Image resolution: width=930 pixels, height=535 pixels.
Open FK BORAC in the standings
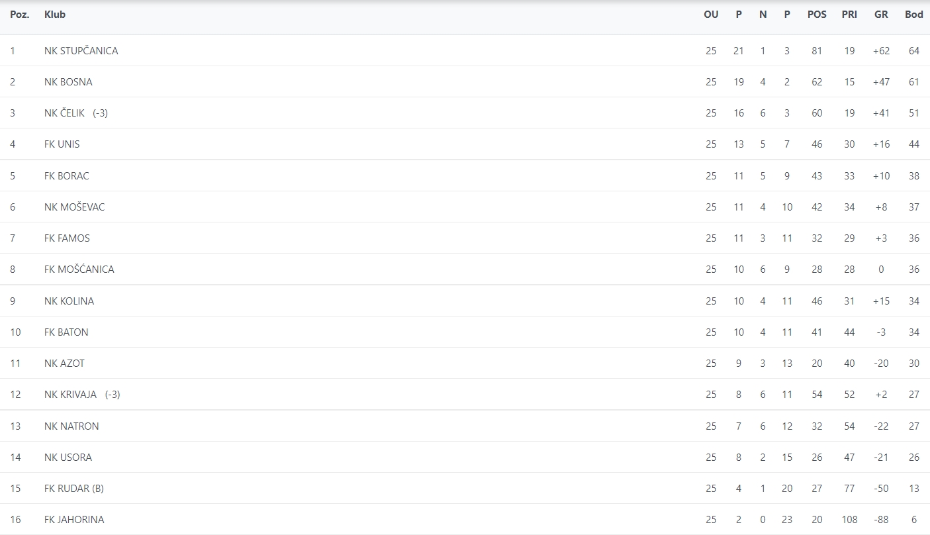pyautogui.click(x=66, y=176)
